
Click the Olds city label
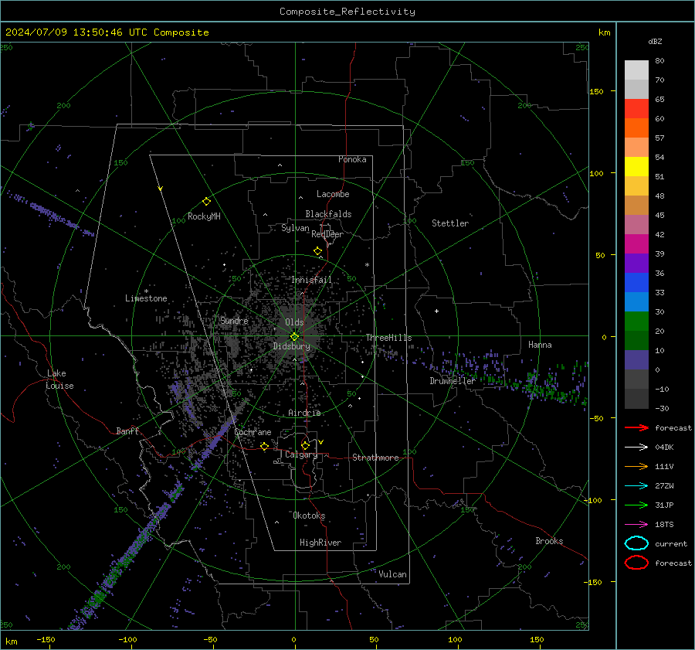tap(294, 322)
